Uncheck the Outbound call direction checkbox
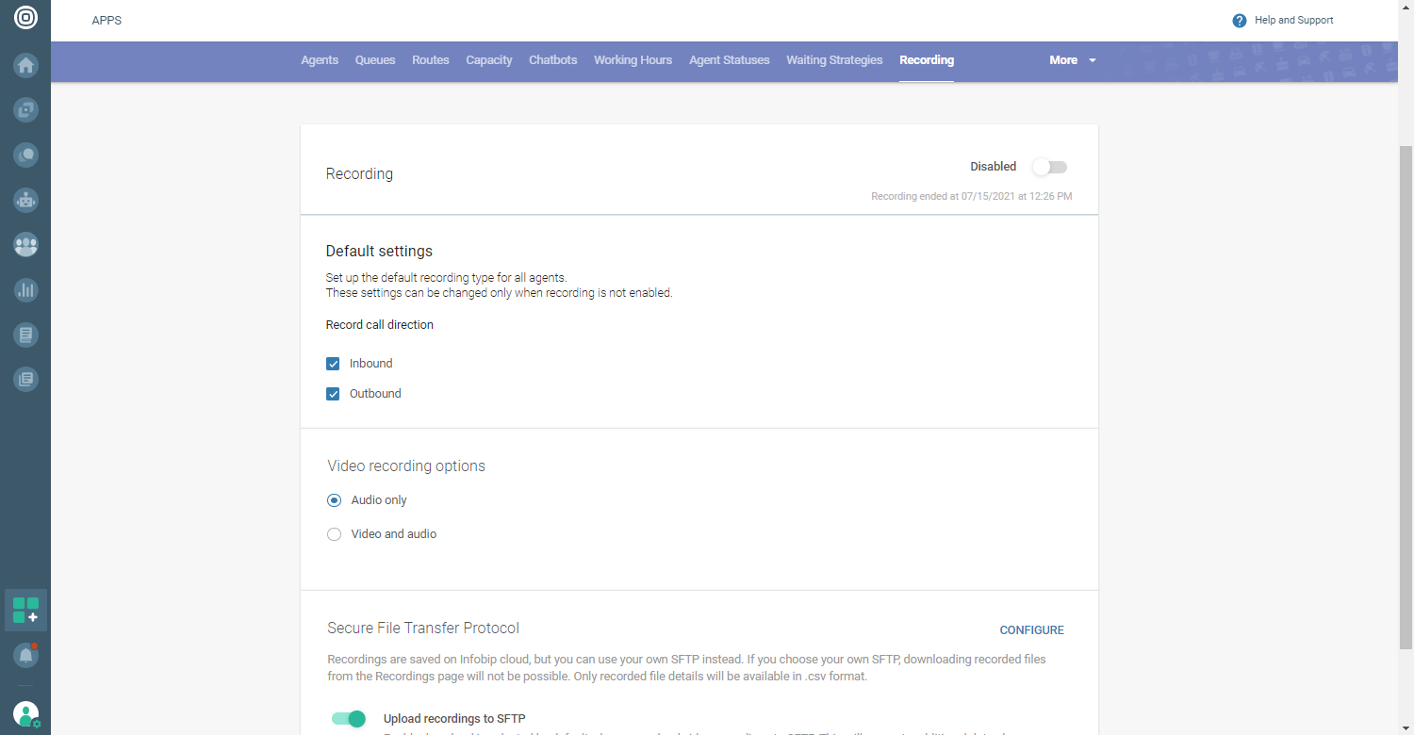 click(x=333, y=394)
